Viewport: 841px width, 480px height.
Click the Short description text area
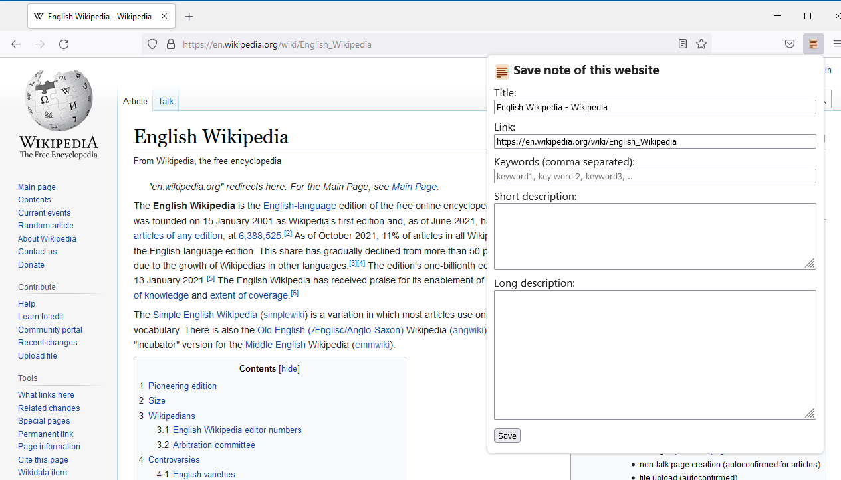click(x=655, y=236)
